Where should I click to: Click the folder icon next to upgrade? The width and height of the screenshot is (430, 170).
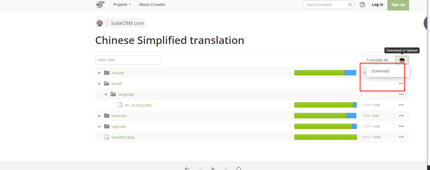click(x=106, y=126)
